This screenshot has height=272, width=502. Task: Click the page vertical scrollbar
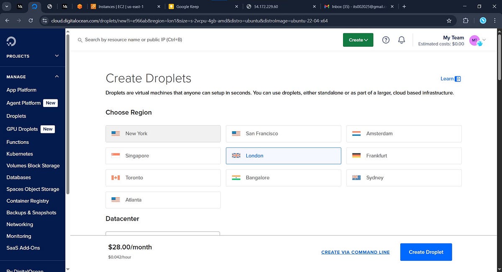(499, 54)
